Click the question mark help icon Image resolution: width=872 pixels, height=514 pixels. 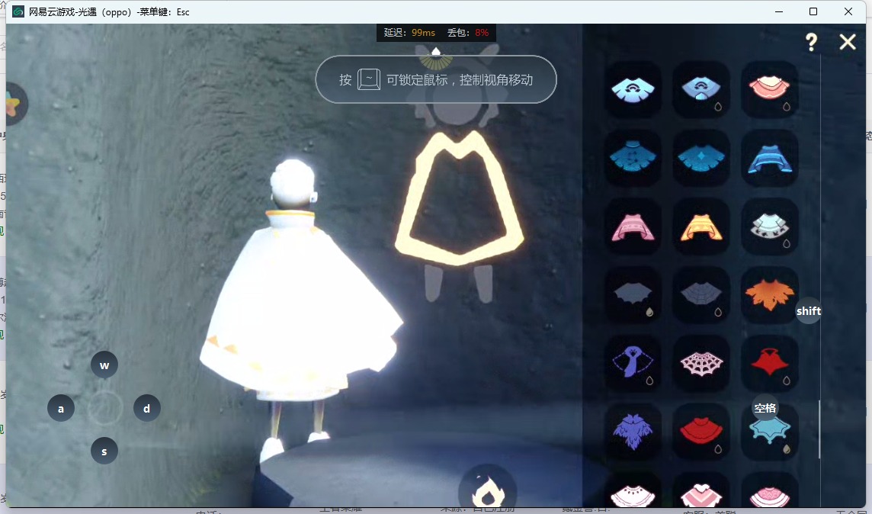tap(811, 42)
